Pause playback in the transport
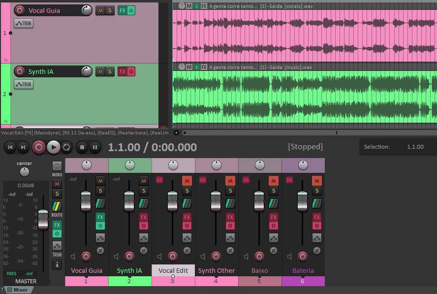 [95, 147]
